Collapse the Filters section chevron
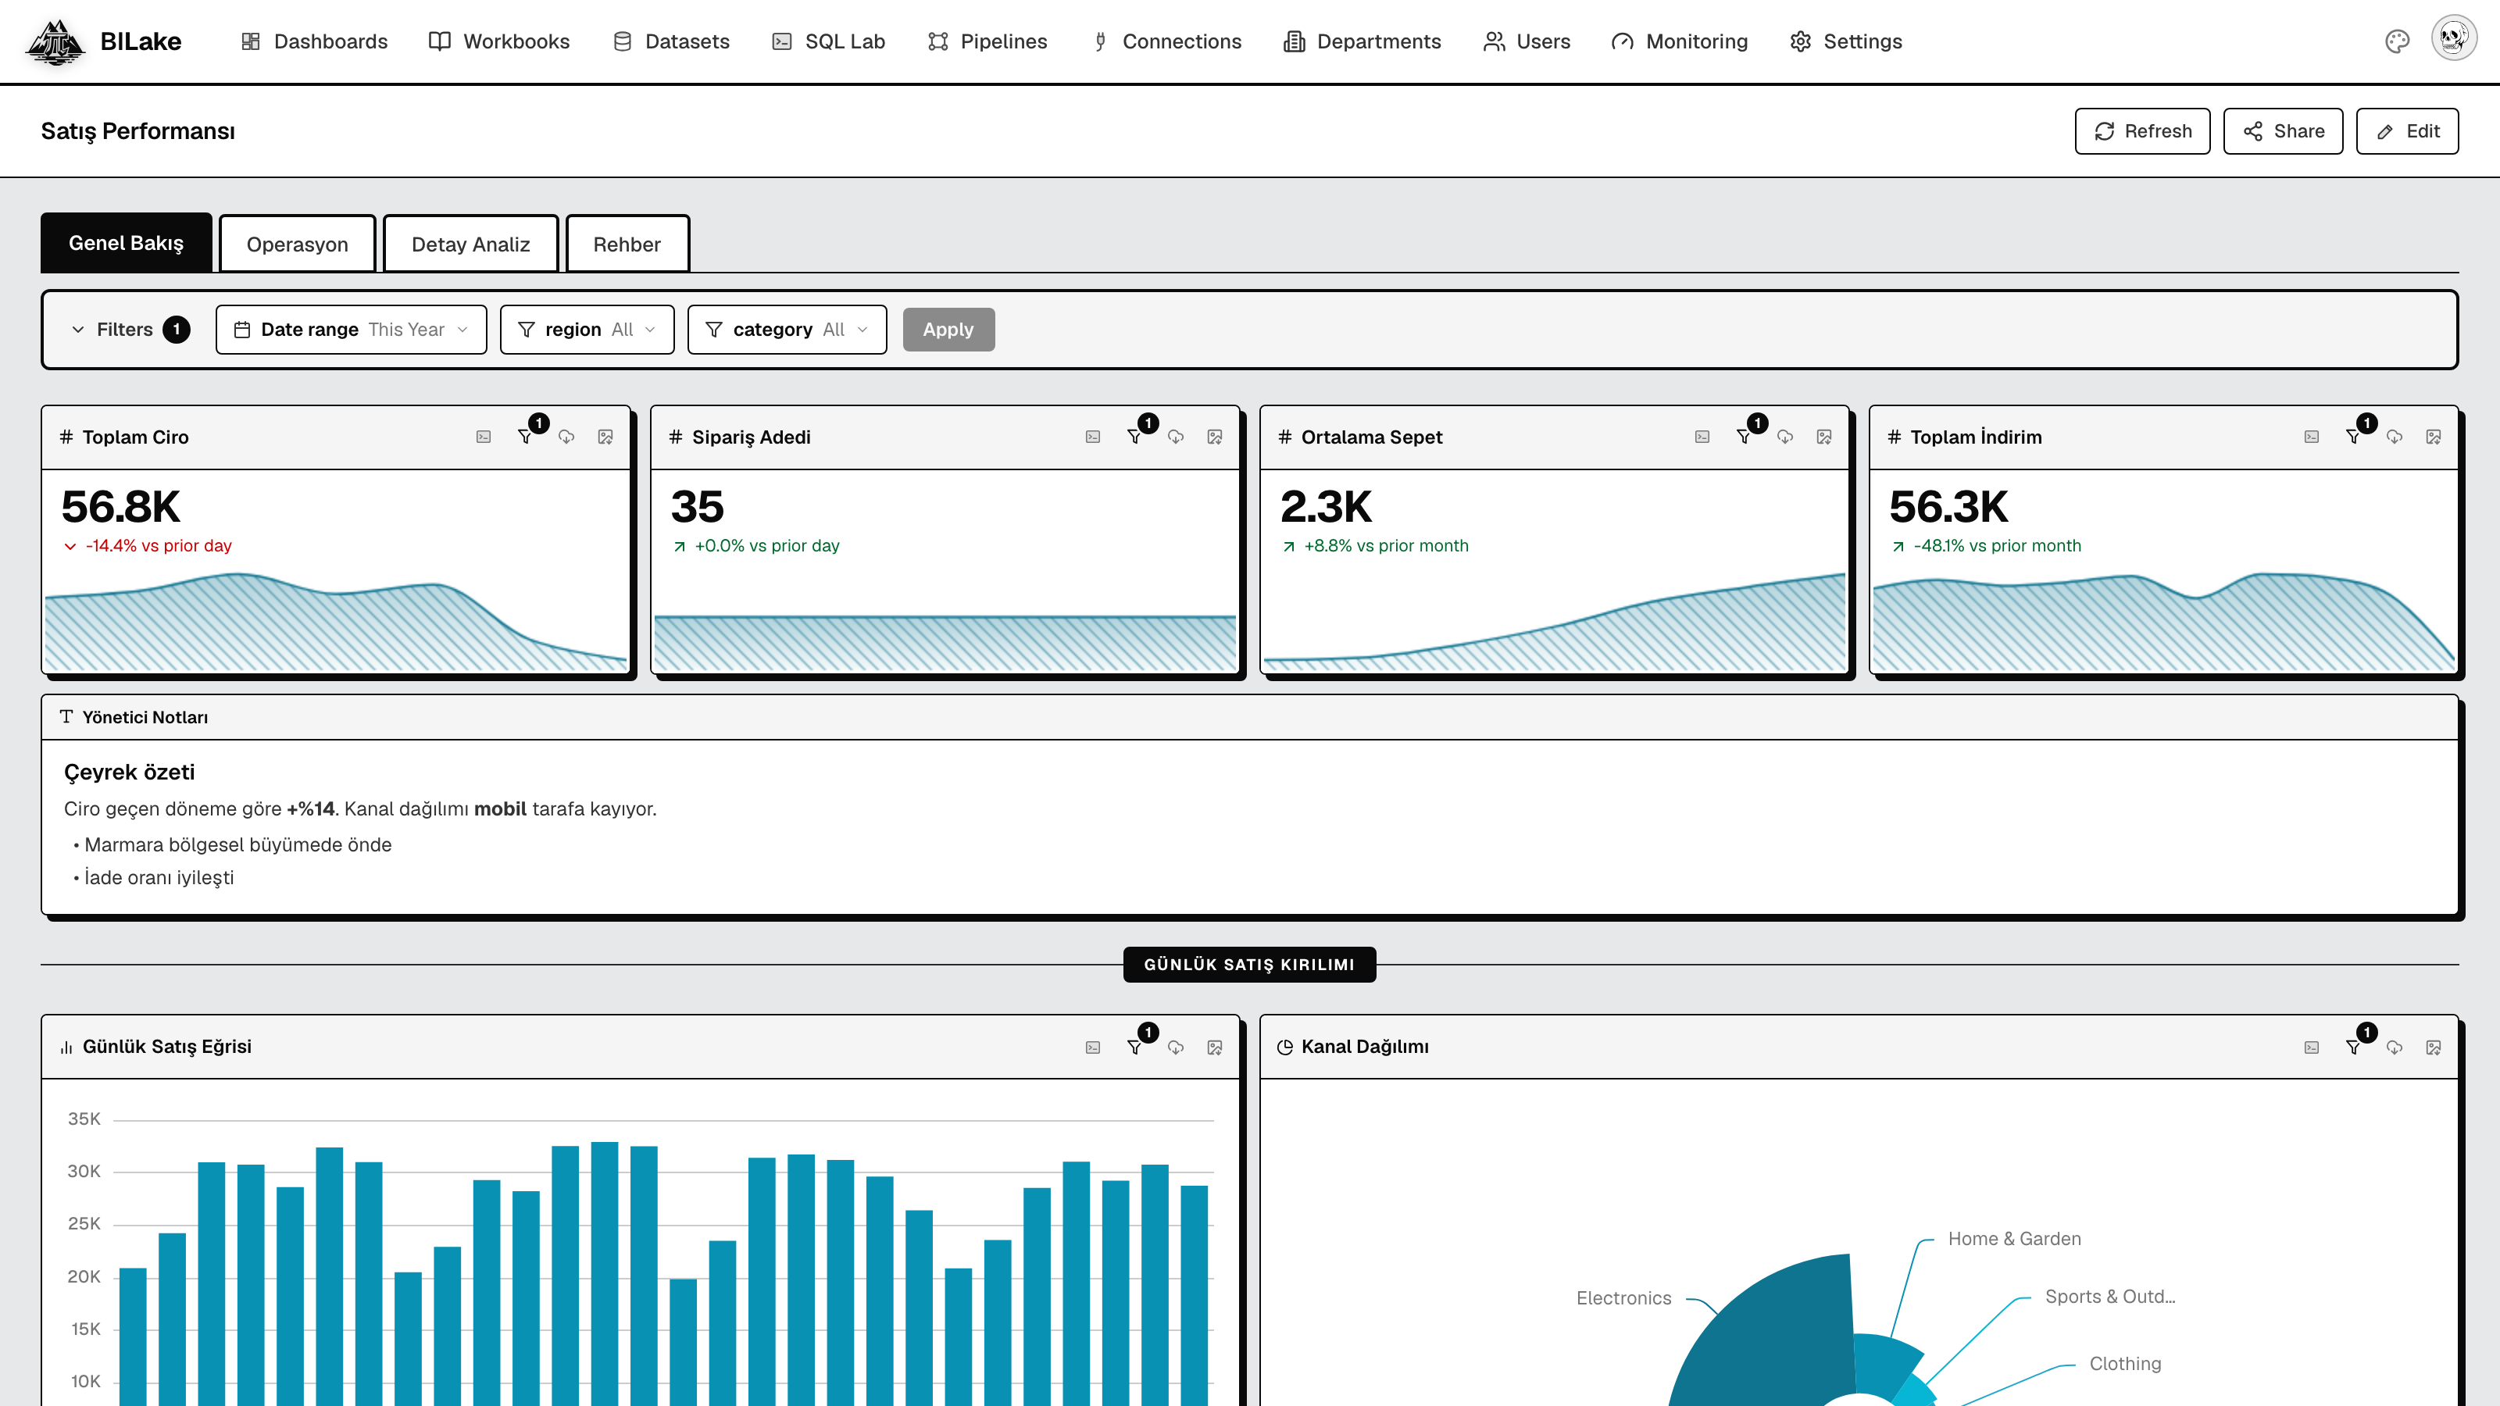 tap(77, 330)
